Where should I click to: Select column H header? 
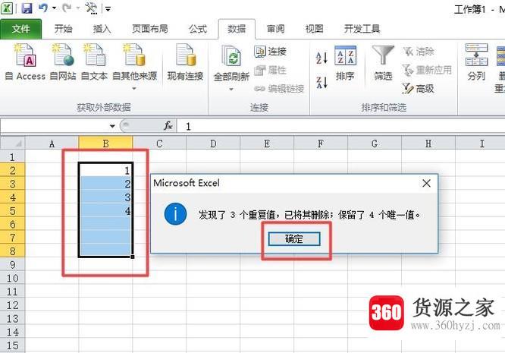[x=428, y=143]
